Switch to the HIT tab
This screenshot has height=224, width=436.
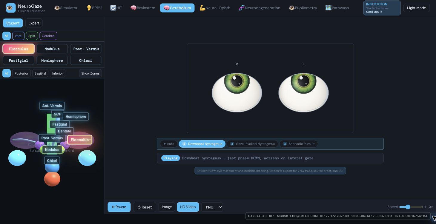(x=116, y=8)
